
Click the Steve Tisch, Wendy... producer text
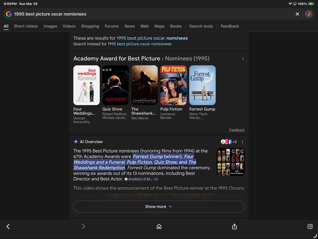199,116
